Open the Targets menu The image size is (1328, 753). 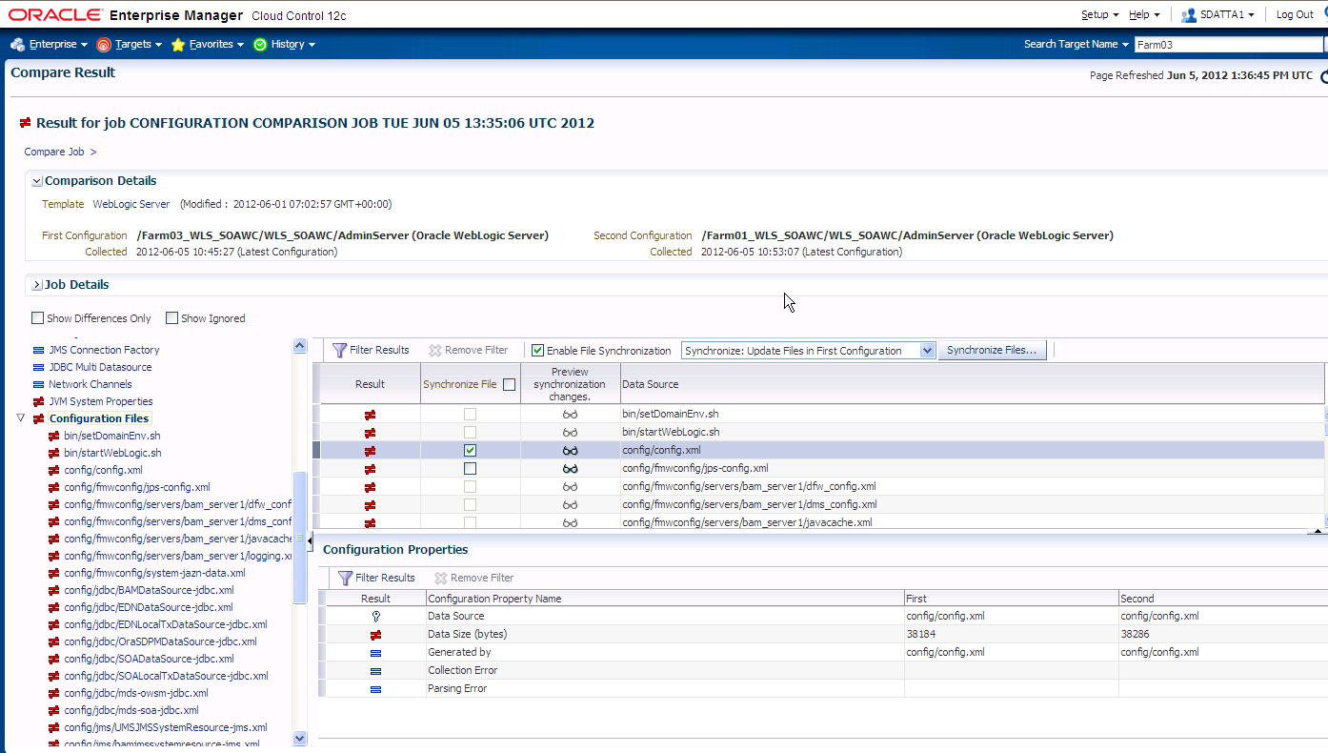tap(130, 44)
